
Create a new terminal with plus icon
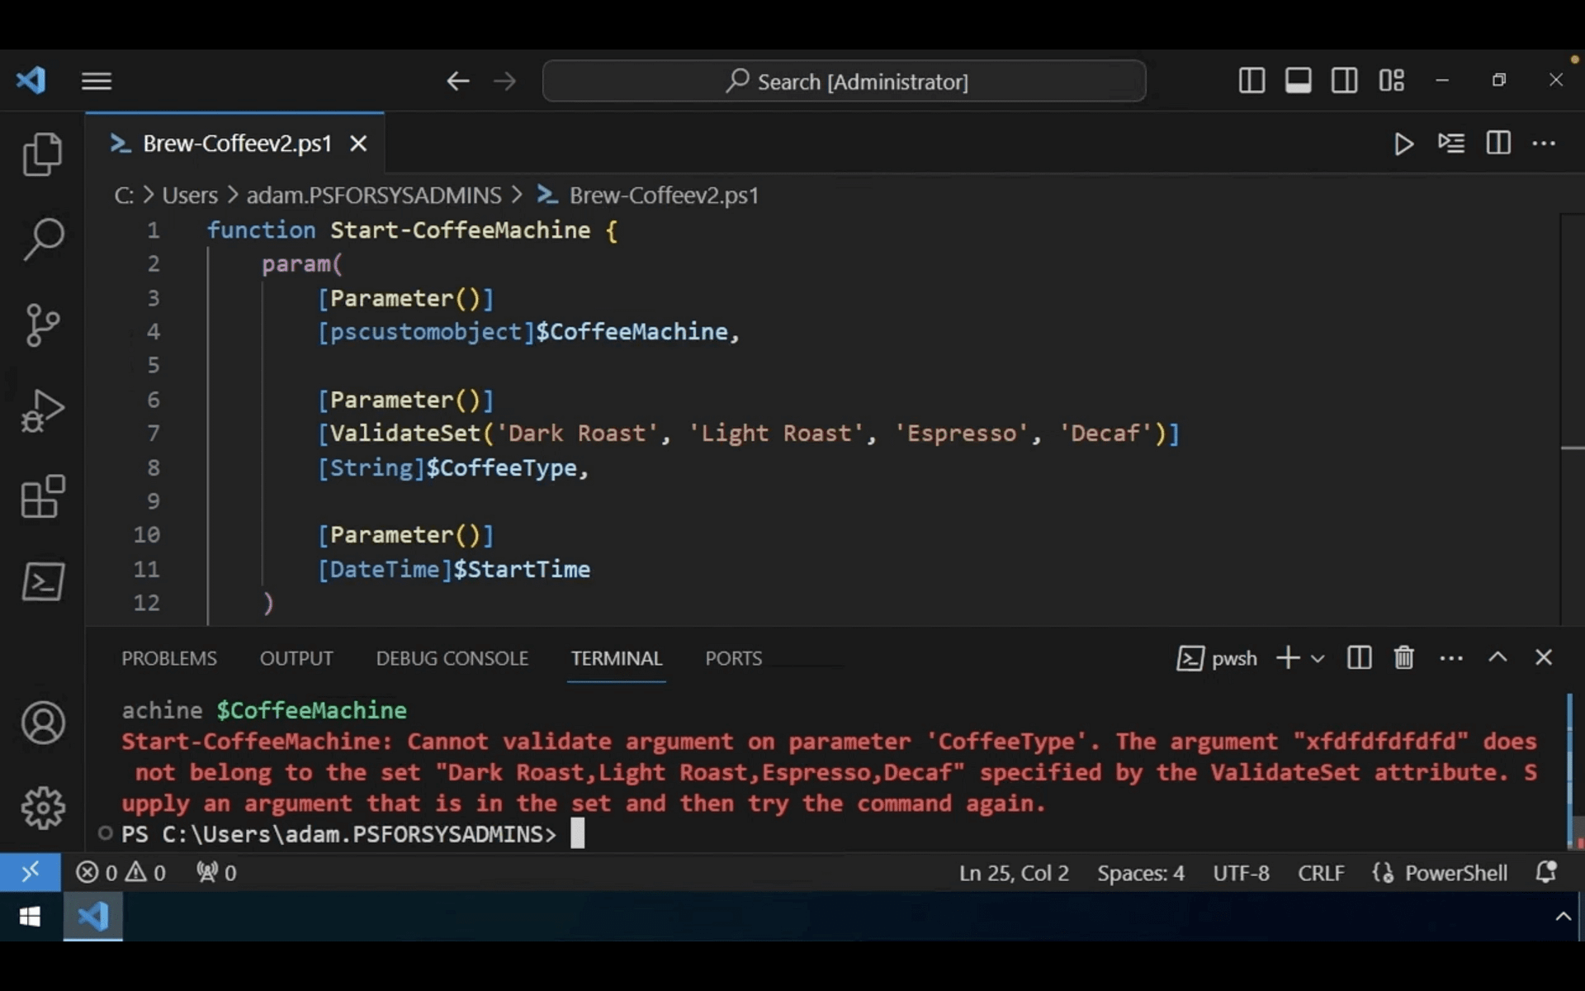point(1288,658)
